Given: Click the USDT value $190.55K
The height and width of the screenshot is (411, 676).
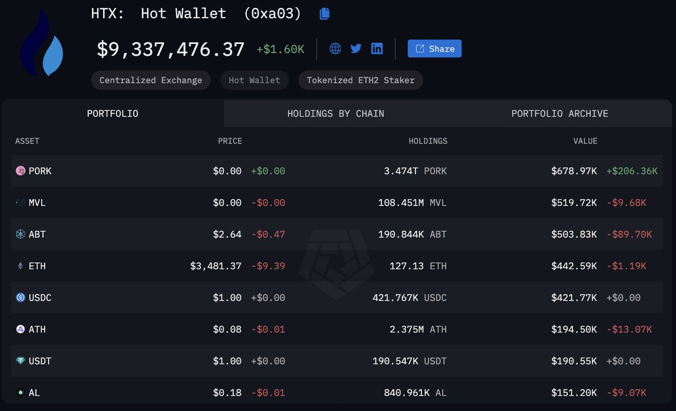Looking at the screenshot, I should (575, 361).
